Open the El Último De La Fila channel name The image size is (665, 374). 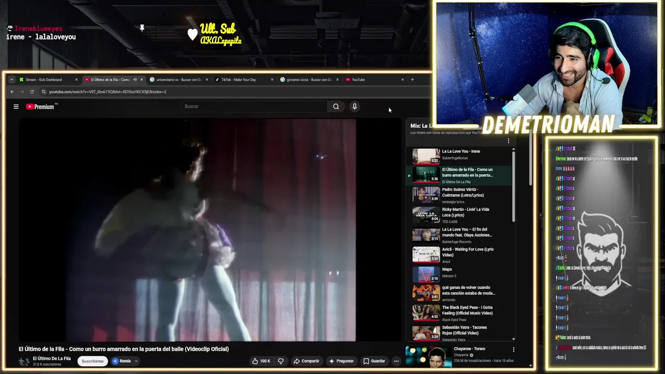pos(52,358)
